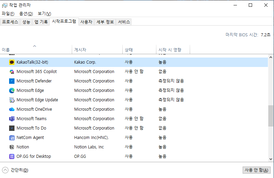Click the Microsoft OneDrive cloud icon

click(x=12, y=109)
